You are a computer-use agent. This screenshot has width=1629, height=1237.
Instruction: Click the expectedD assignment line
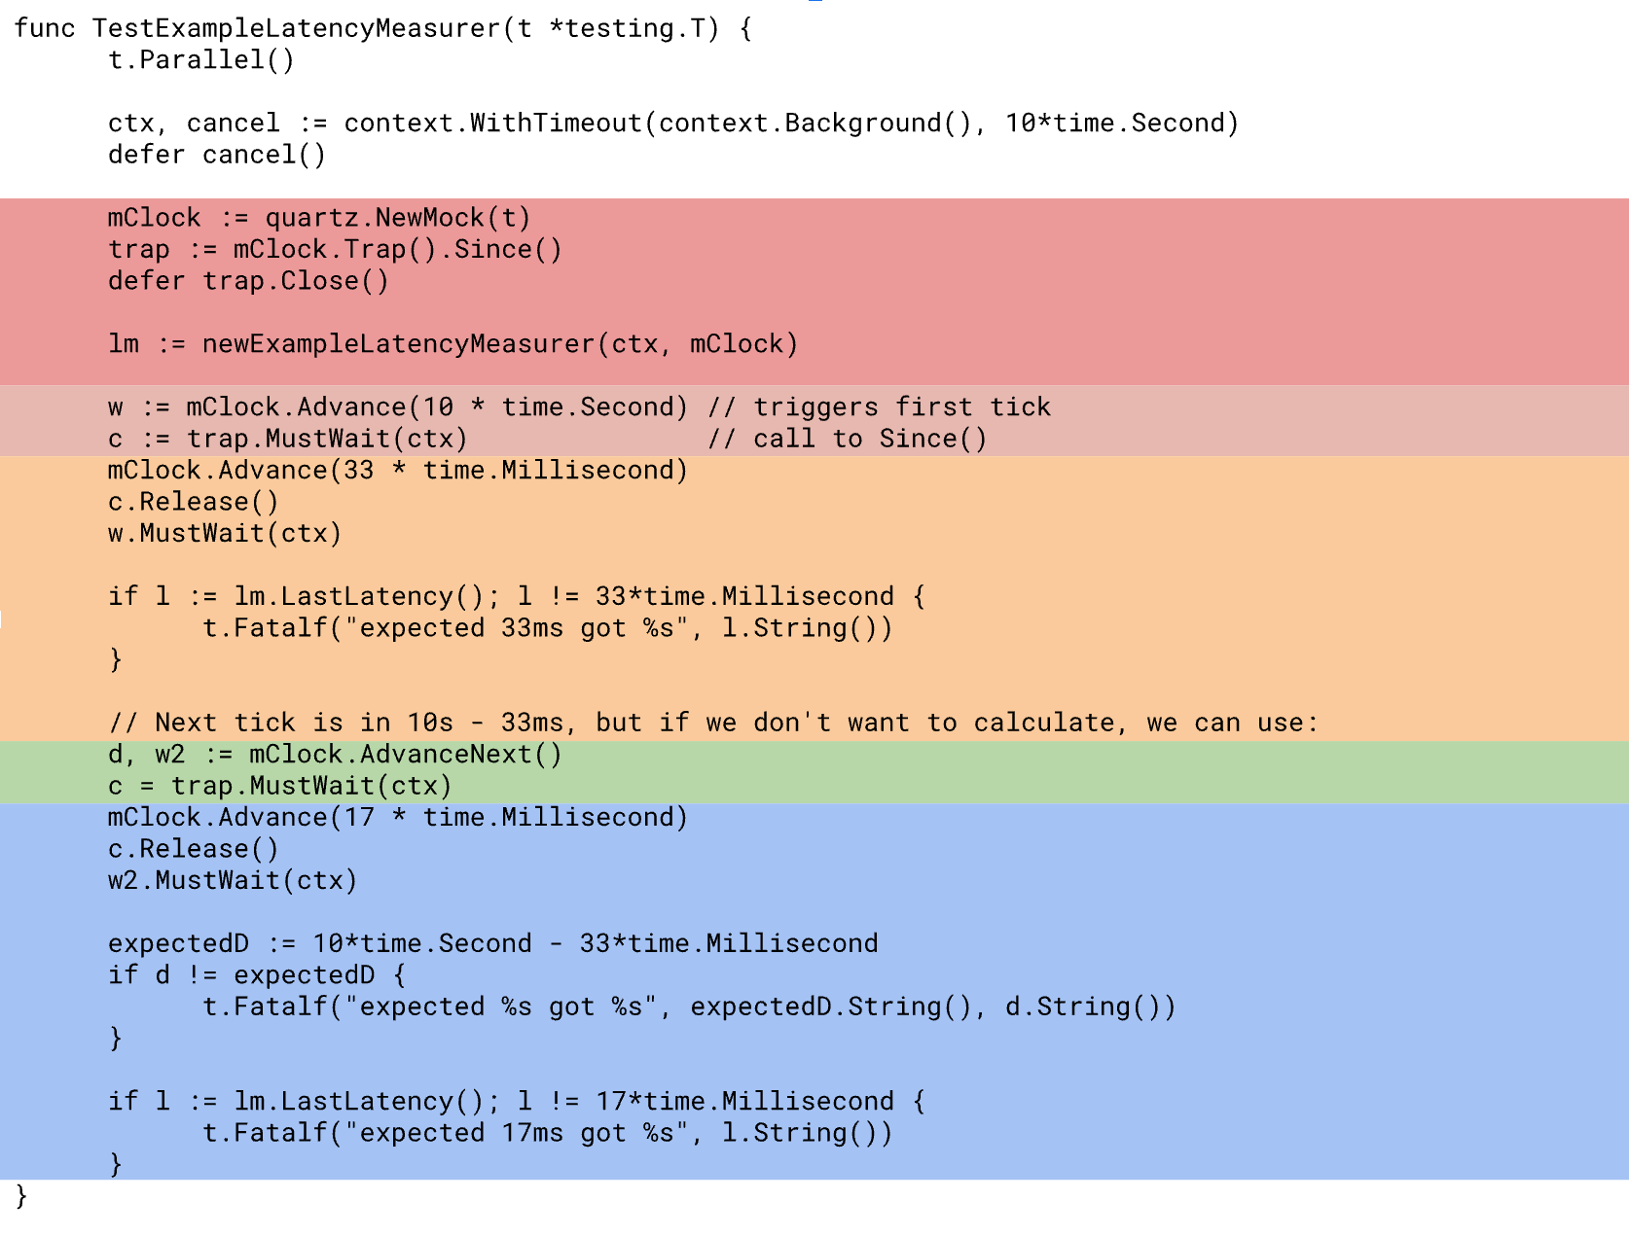tap(493, 944)
